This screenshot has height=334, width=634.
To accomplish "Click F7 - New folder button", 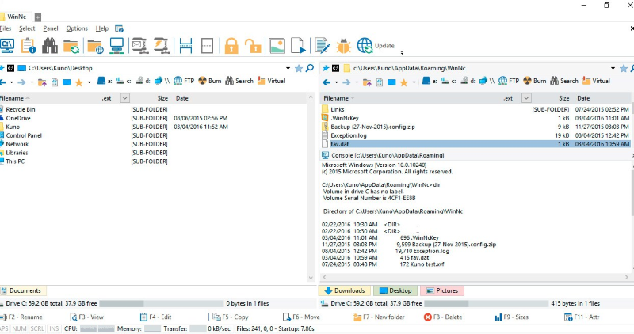I will click(x=379, y=317).
